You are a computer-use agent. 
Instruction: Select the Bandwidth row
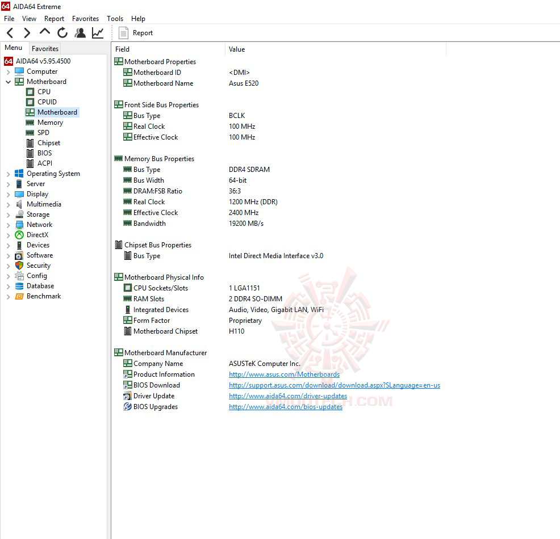(x=279, y=224)
